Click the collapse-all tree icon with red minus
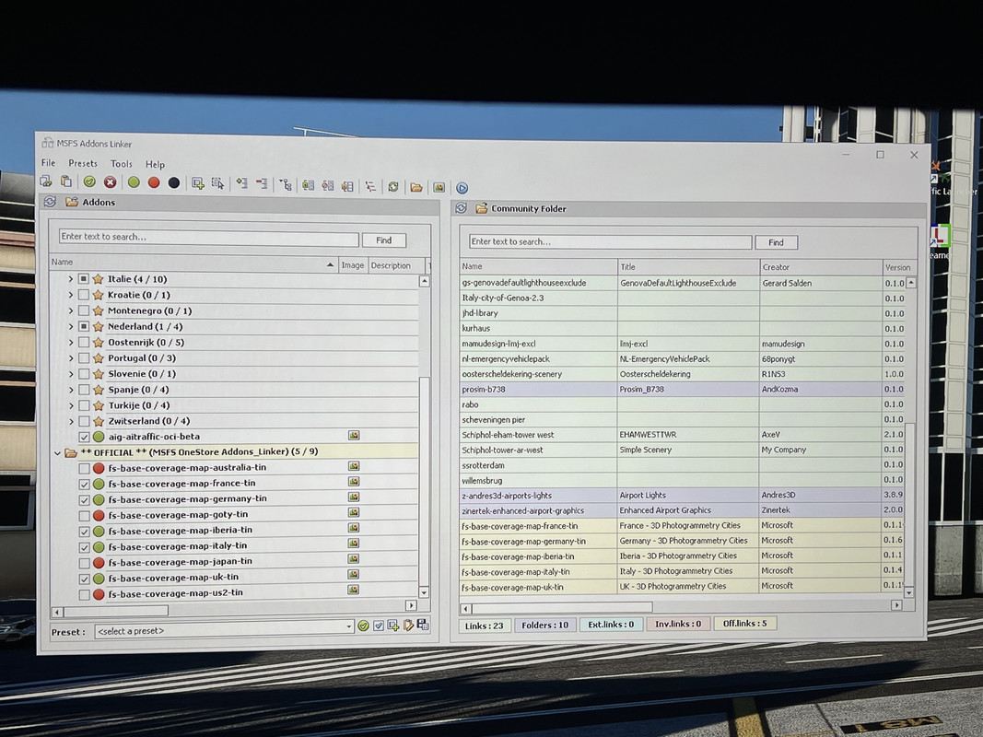983x737 pixels. (x=262, y=183)
